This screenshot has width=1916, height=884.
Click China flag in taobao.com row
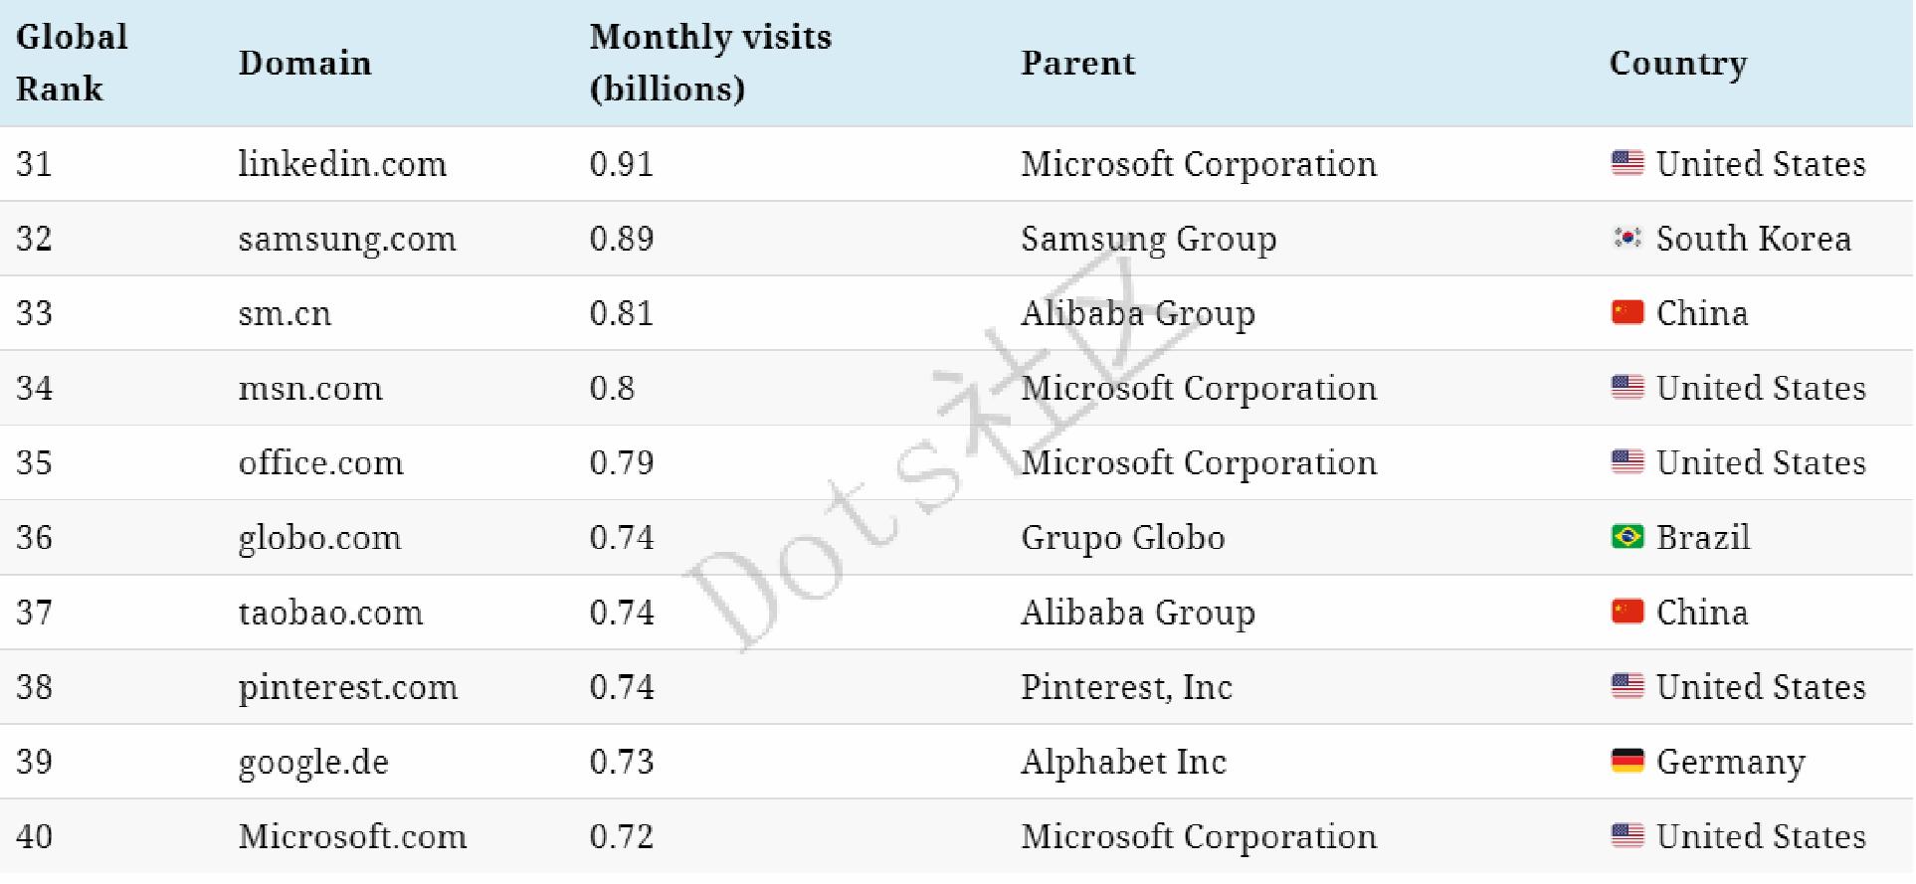point(1627,612)
